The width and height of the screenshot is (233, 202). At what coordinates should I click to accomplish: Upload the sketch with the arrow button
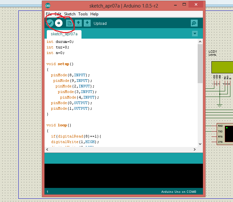point(59,23)
